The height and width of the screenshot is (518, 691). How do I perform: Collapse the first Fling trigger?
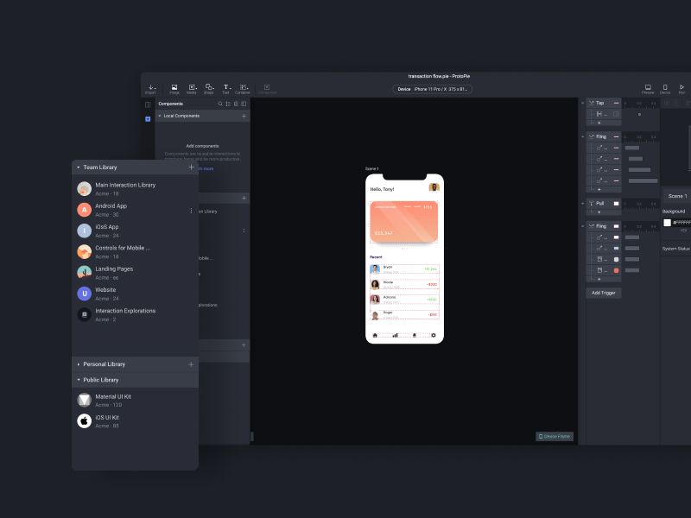click(582, 136)
